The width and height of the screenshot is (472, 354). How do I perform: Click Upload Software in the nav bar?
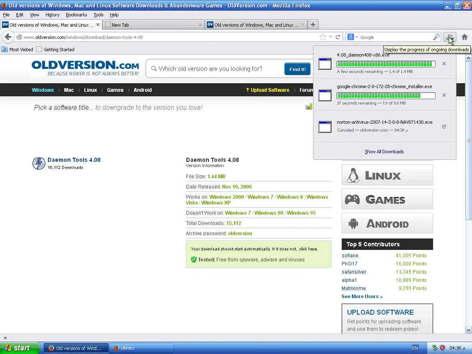(268, 90)
